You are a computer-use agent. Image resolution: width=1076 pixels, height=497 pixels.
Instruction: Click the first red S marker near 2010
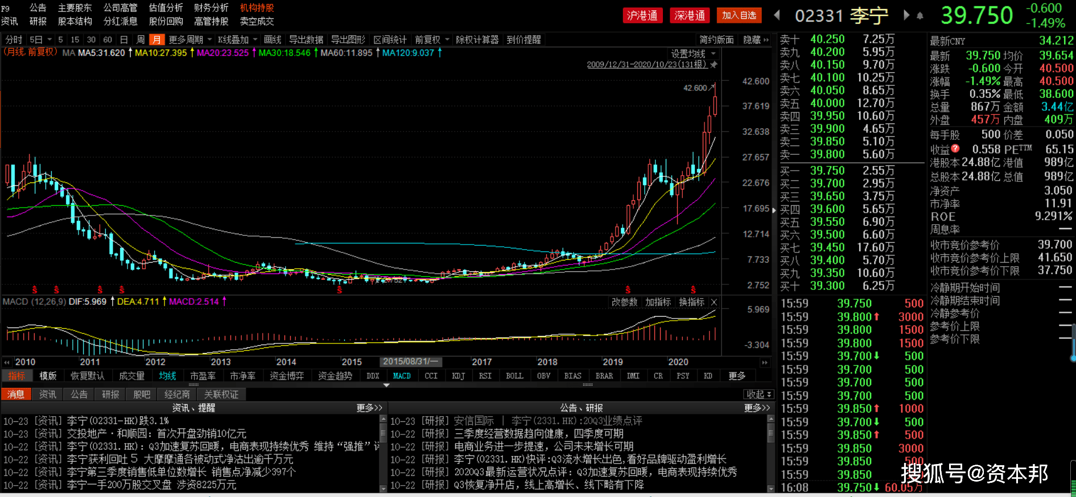pyautogui.click(x=35, y=290)
